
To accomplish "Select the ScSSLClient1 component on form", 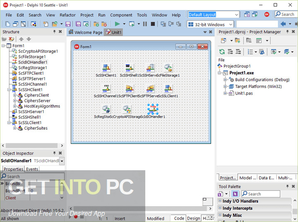I will [x=168, y=89].
